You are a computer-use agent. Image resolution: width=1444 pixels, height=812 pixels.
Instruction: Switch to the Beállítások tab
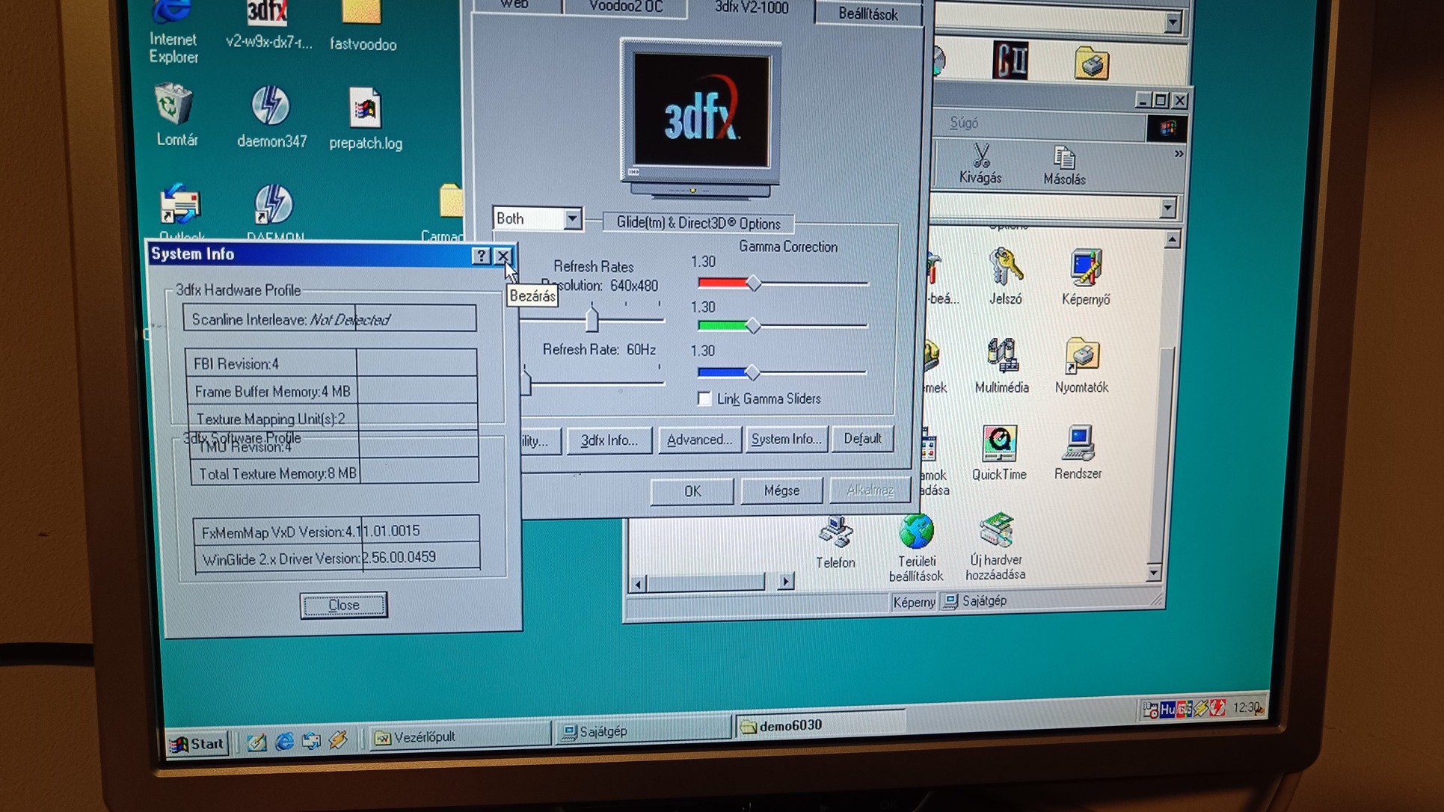click(867, 13)
